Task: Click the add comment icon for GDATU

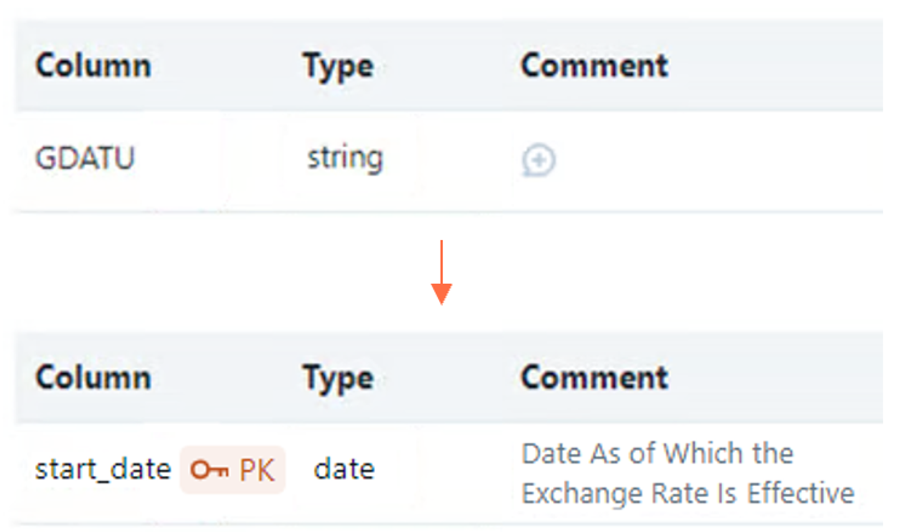Action: coord(538,160)
